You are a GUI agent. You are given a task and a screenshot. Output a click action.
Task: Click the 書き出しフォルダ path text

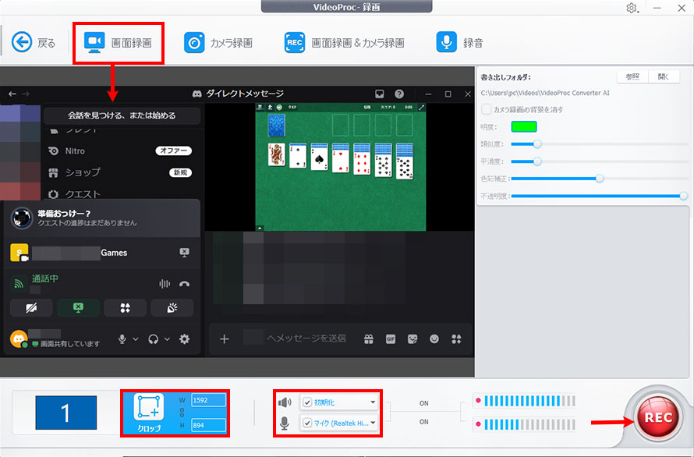[545, 93]
